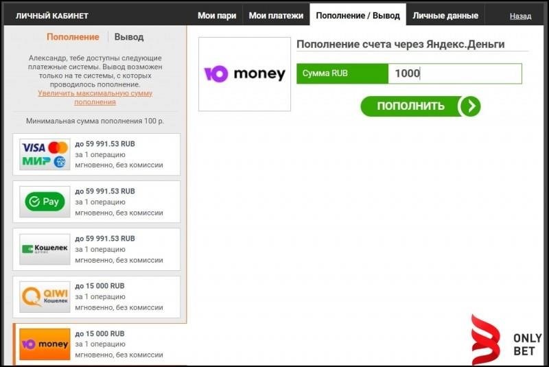This screenshot has height=367, width=549.
Task: Click the green Сумма RUB label
Action: pos(342,73)
